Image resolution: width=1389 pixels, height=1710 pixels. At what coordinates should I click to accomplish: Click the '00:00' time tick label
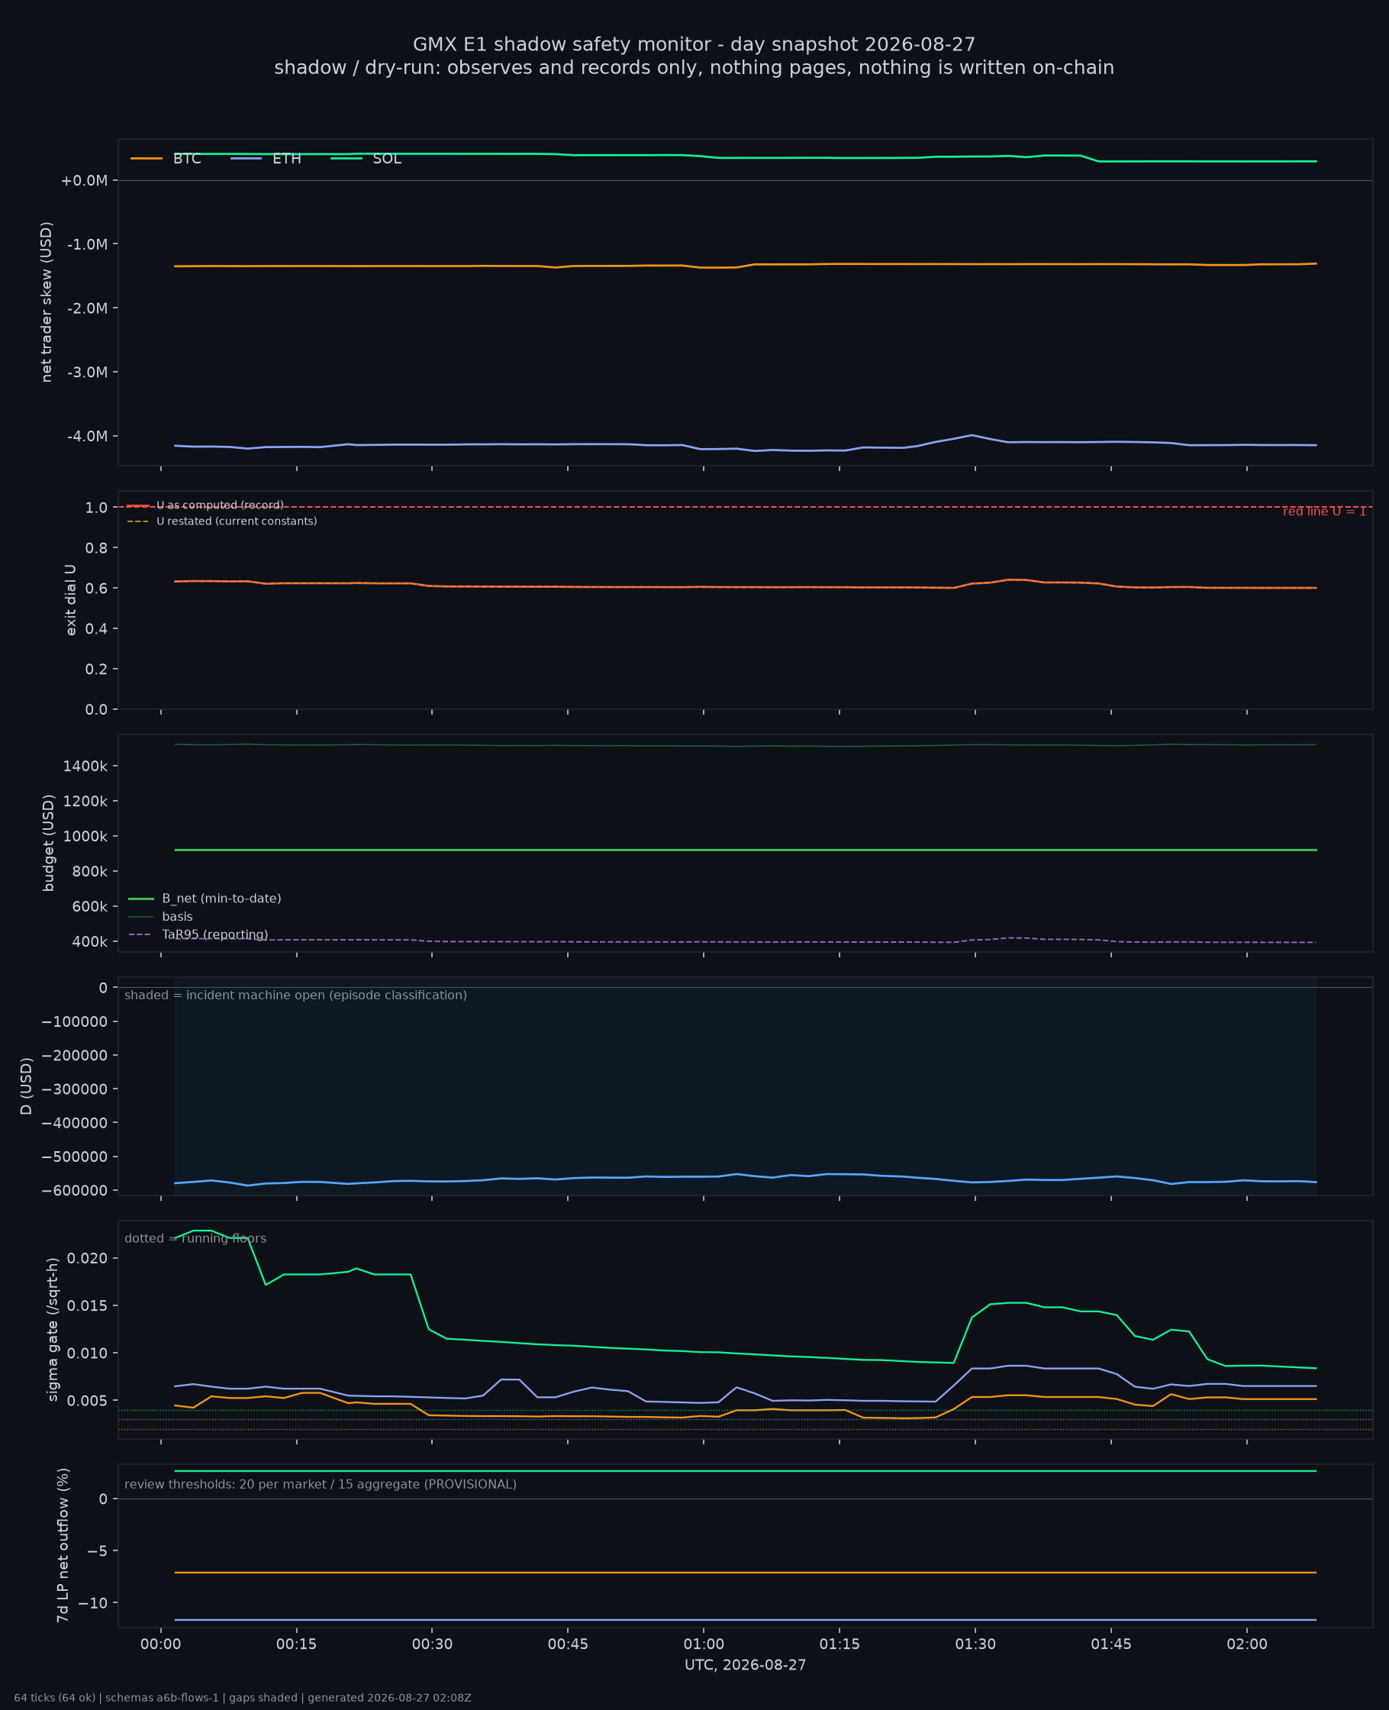point(161,1645)
